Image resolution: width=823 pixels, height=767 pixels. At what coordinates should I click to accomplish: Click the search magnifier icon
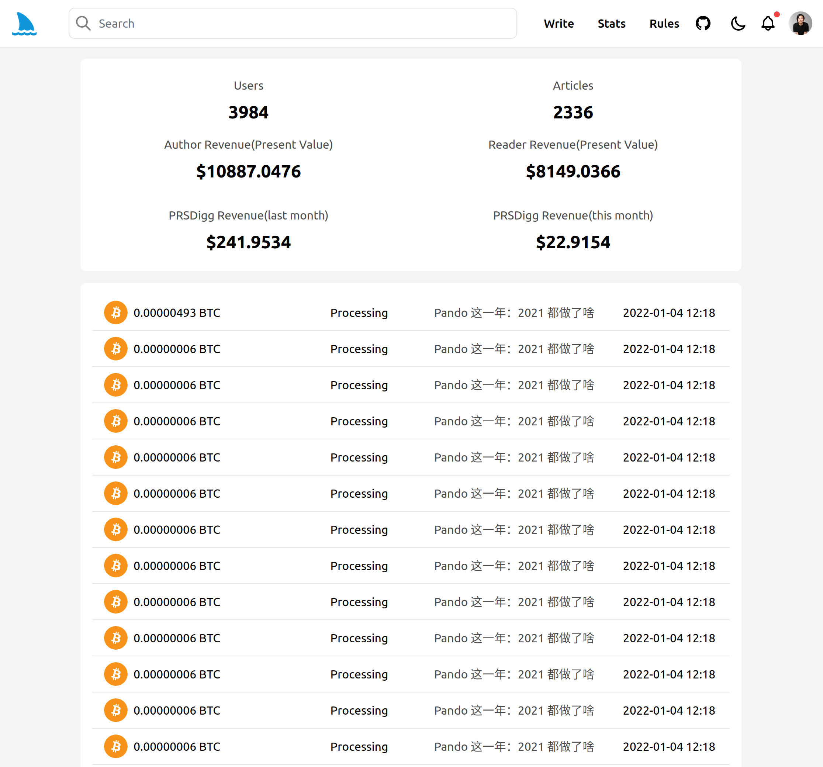pyautogui.click(x=83, y=24)
